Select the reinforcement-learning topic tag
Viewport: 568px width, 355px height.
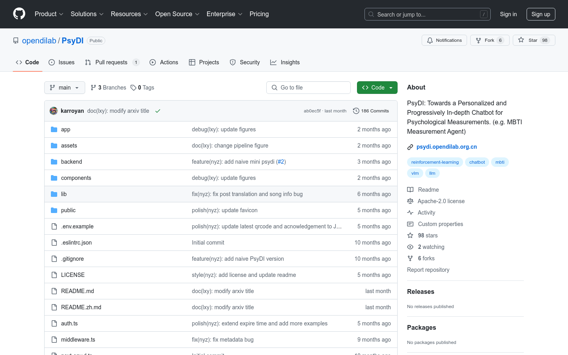tap(435, 162)
